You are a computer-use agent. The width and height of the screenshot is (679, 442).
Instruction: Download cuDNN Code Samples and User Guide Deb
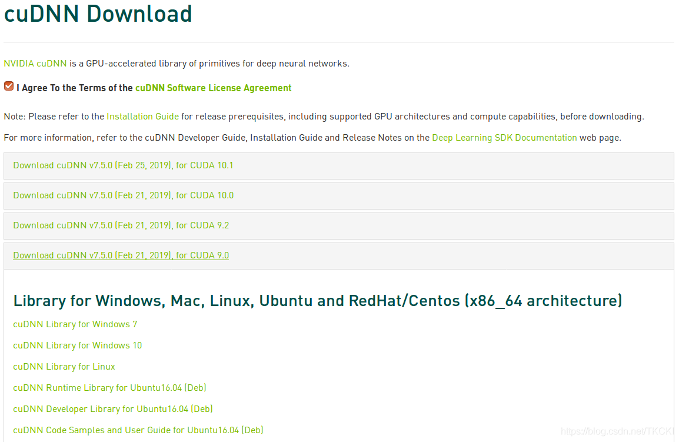tap(138, 430)
